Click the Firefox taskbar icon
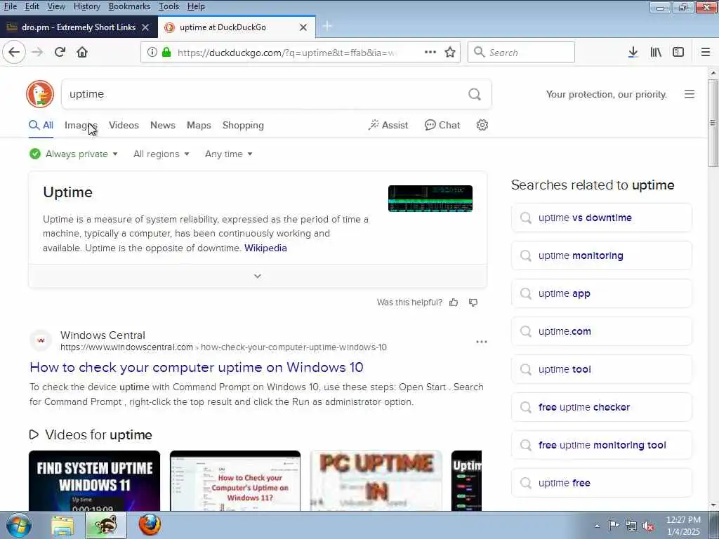This screenshot has width=719, height=539. pos(150,525)
